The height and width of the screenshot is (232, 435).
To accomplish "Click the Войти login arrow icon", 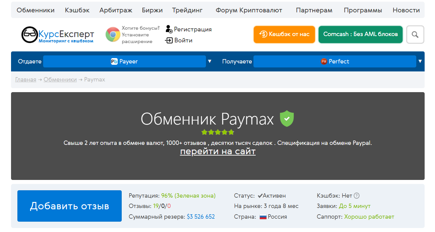I will click(x=169, y=40).
